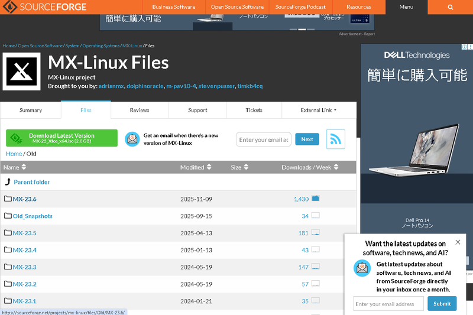Open the Resources menu
Viewport: 473px width, 315px height.
click(359, 7)
